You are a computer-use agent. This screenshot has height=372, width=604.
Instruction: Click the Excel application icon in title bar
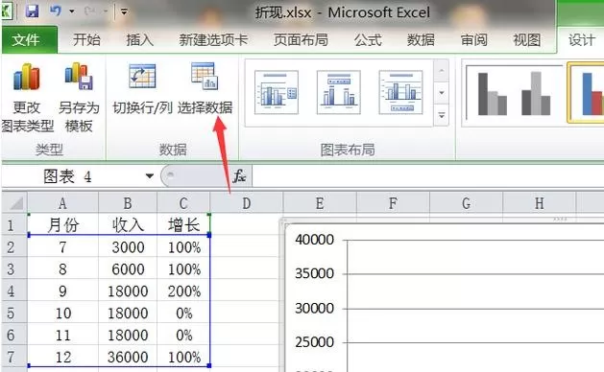pos(6,11)
